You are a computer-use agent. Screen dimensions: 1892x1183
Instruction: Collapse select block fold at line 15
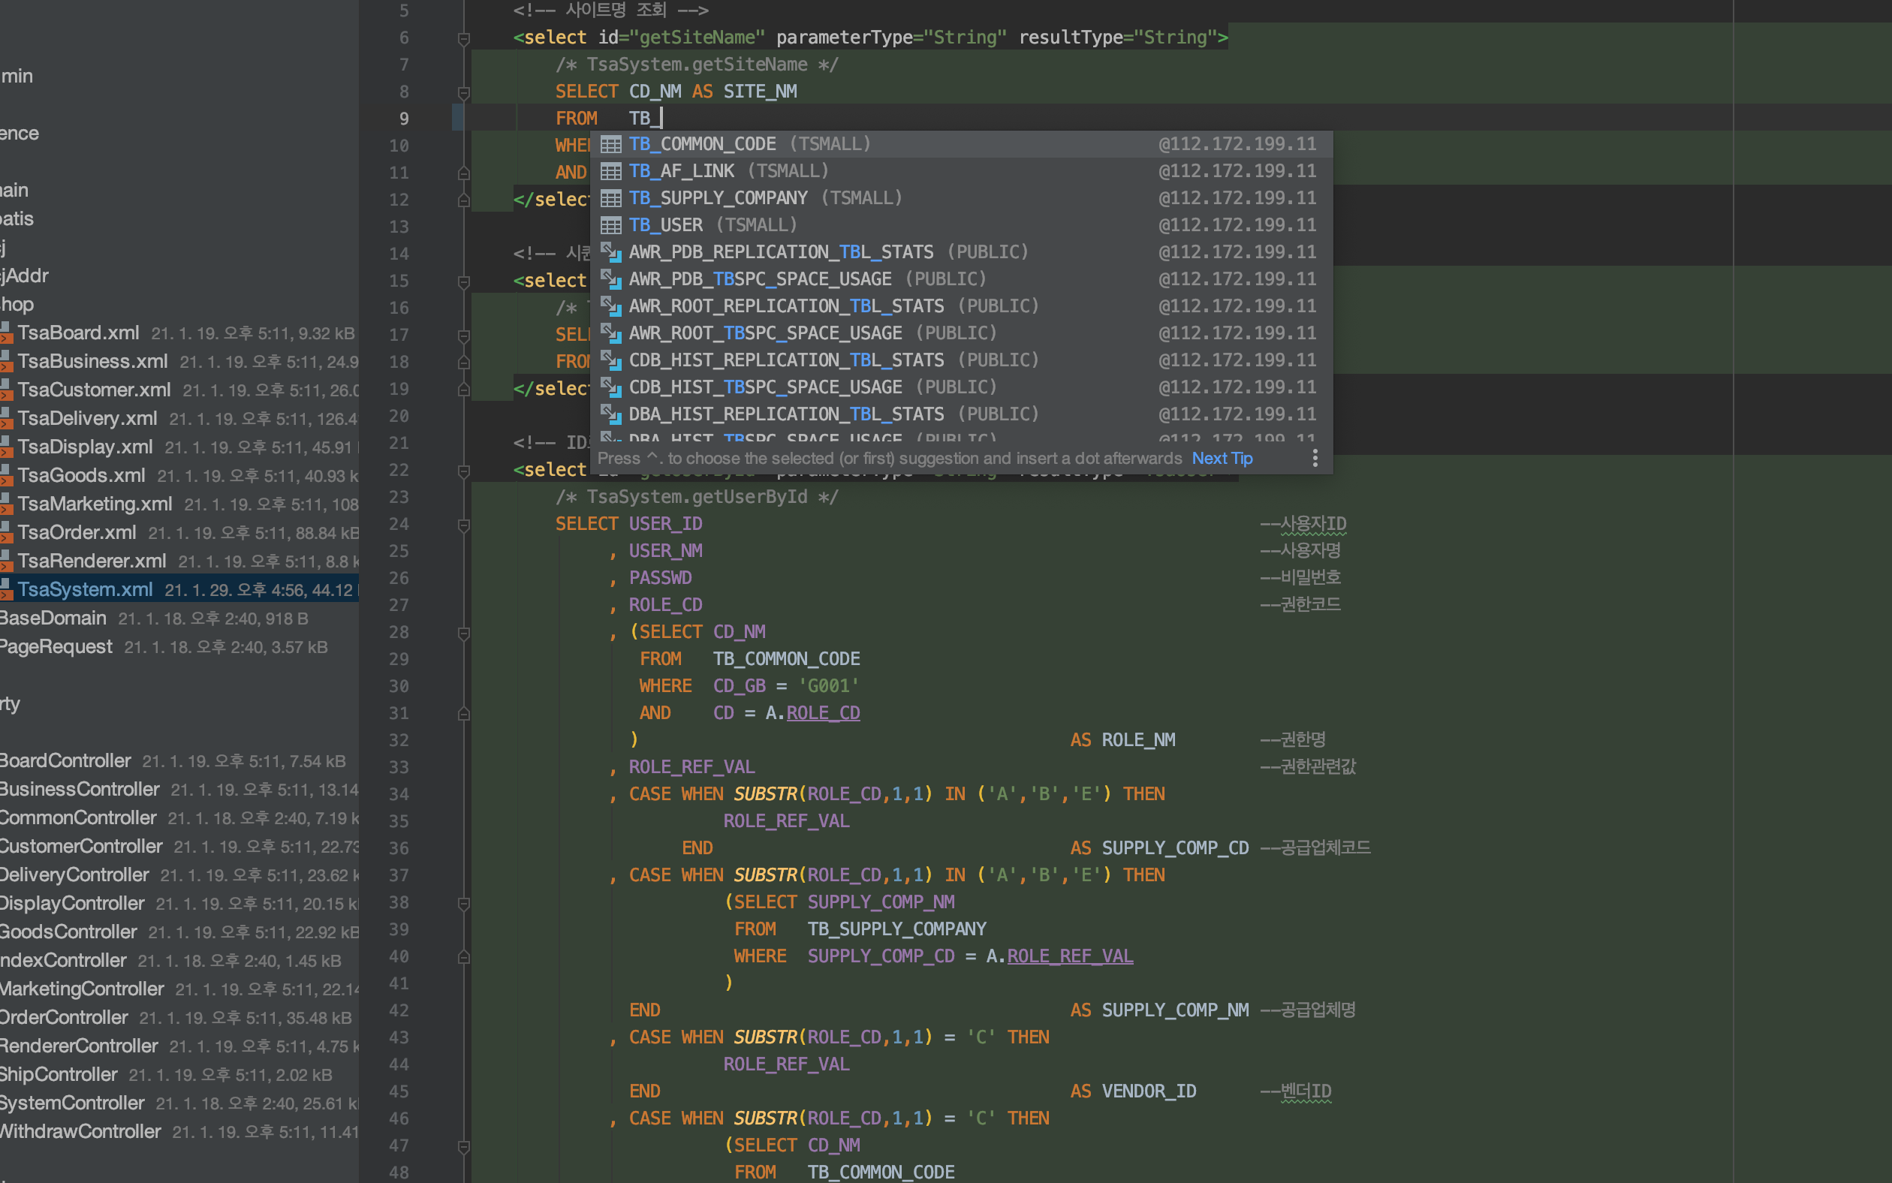[463, 281]
